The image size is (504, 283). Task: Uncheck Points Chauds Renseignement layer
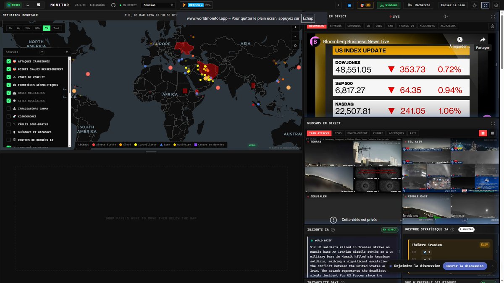coord(8,69)
